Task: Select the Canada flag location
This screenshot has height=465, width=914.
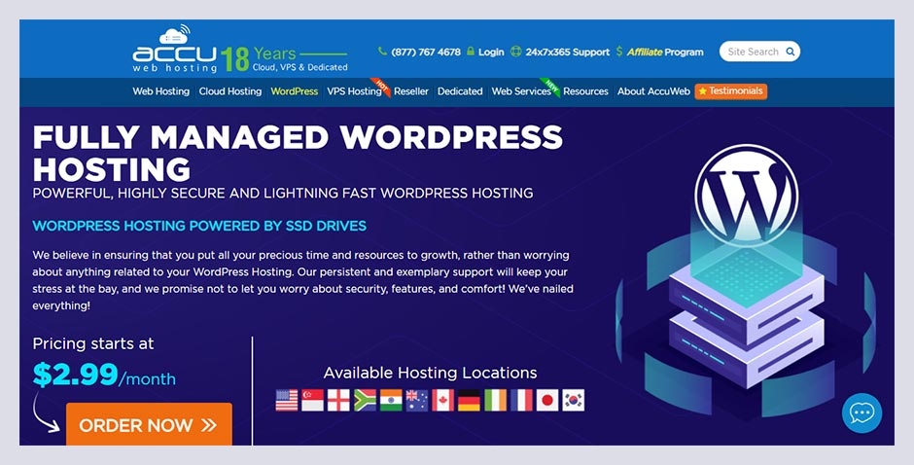Action: [443, 400]
